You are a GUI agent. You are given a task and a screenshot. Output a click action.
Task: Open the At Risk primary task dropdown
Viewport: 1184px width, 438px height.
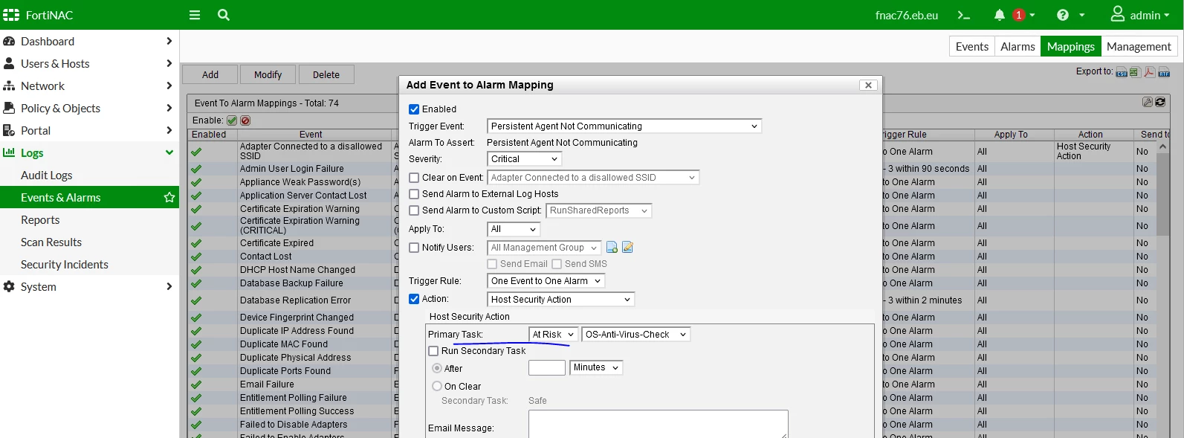(x=553, y=335)
